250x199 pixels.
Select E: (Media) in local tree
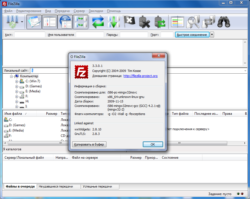pyautogui.click(x=33, y=91)
